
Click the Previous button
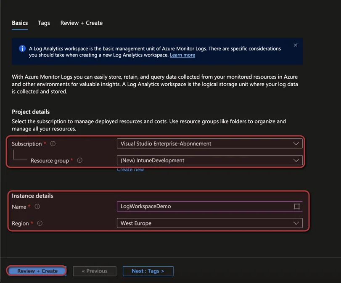point(95,271)
